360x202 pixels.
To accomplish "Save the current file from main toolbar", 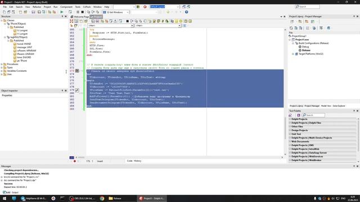I will 33,12.
